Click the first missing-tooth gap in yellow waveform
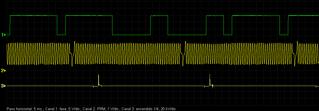 pyautogui.click(x=72, y=54)
